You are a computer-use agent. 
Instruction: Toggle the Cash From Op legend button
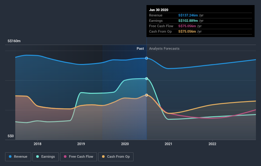(x=116, y=157)
